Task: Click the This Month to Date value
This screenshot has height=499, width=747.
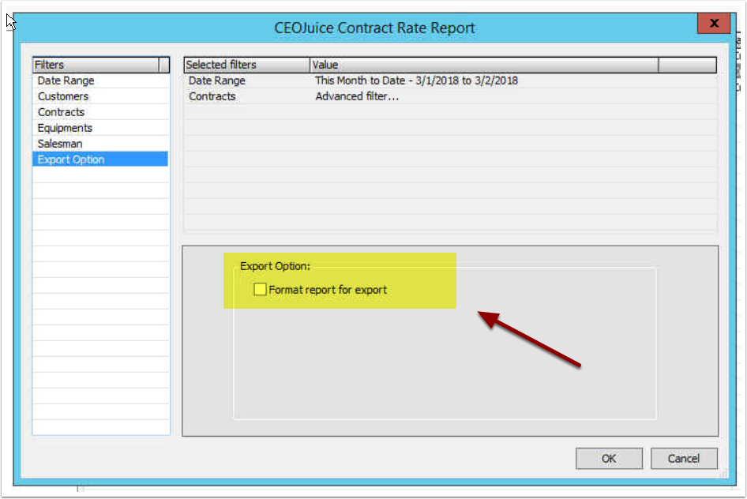Action: tap(416, 81)
